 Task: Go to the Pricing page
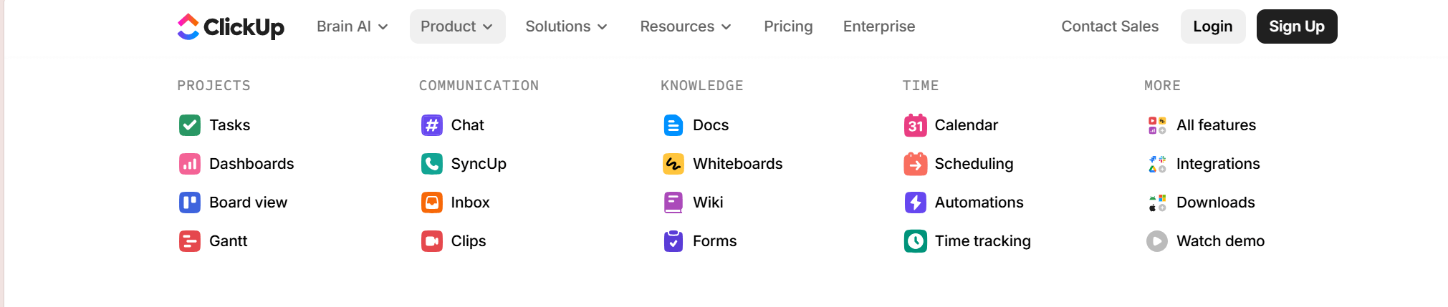[x=788, y=26]
